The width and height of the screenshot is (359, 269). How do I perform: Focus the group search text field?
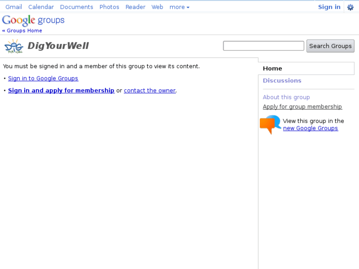[x=264, y=46]
